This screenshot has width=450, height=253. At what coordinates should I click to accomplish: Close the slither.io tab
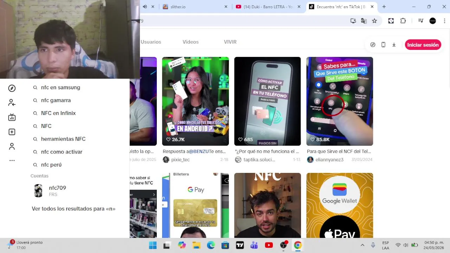226,7
